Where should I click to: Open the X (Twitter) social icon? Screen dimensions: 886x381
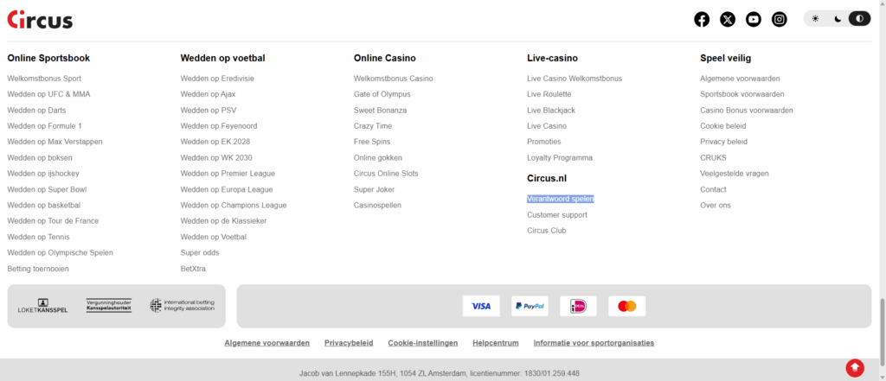(728, 19)
